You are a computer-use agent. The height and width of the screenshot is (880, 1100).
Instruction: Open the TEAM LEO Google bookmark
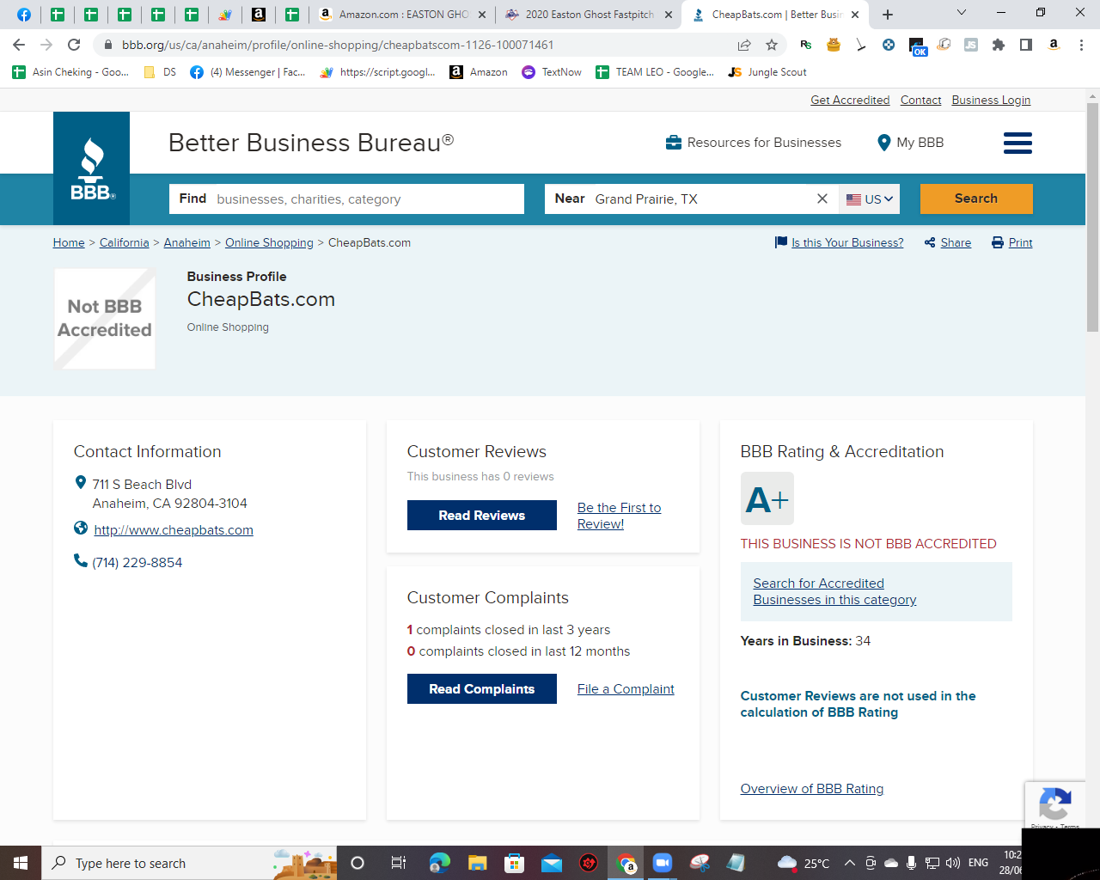655,72
